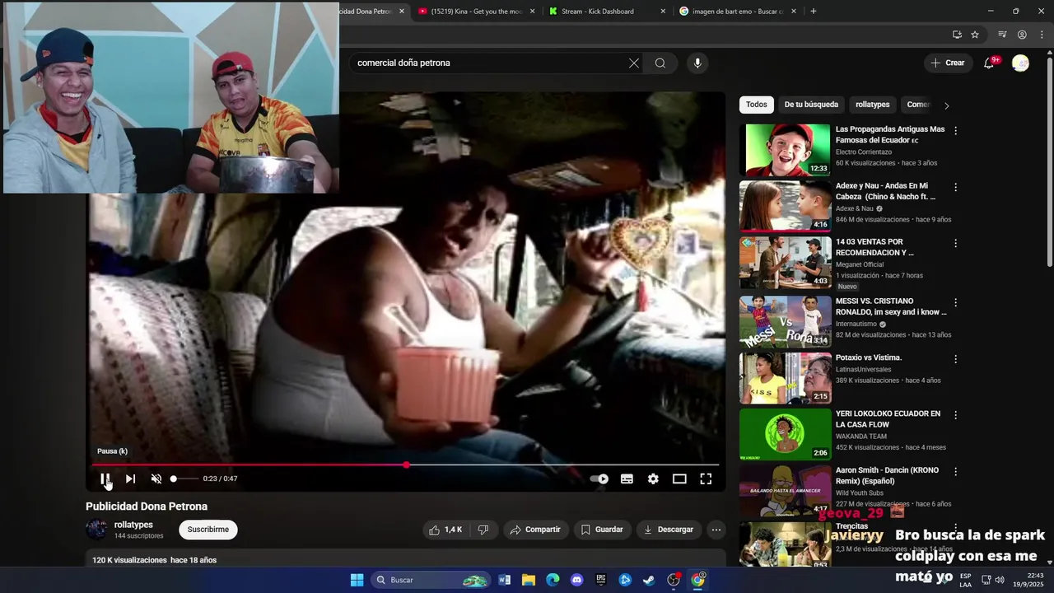Show more filter chips with arrow
This screenshot has height=593, width=1054.
(x=946, y=105)
